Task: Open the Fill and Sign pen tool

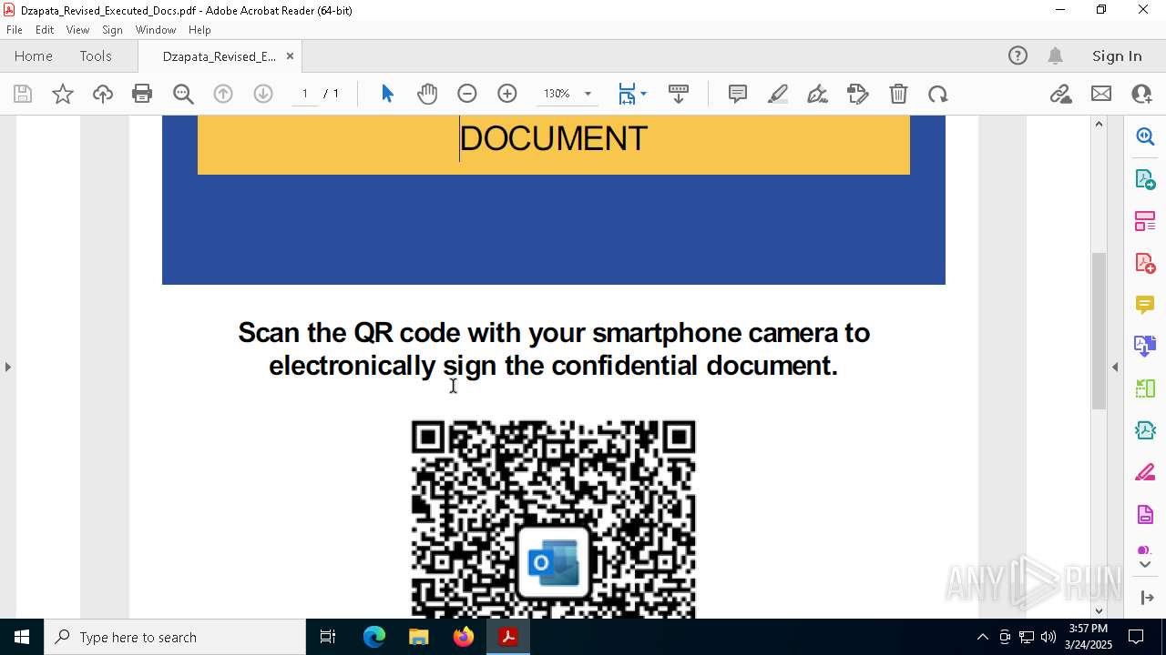Action: click(x=818, y=94)
